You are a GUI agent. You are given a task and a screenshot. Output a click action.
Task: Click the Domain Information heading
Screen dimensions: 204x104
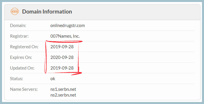tap(47, 11)
